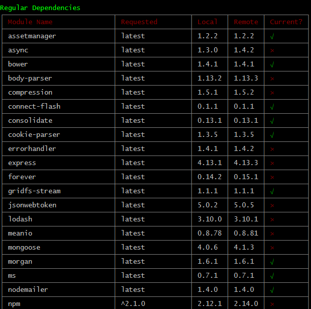Viewport: 311px width, 309px height.
Task: Select the 'compression' module name
Action: pyautogui.click(x=30, y=93)
